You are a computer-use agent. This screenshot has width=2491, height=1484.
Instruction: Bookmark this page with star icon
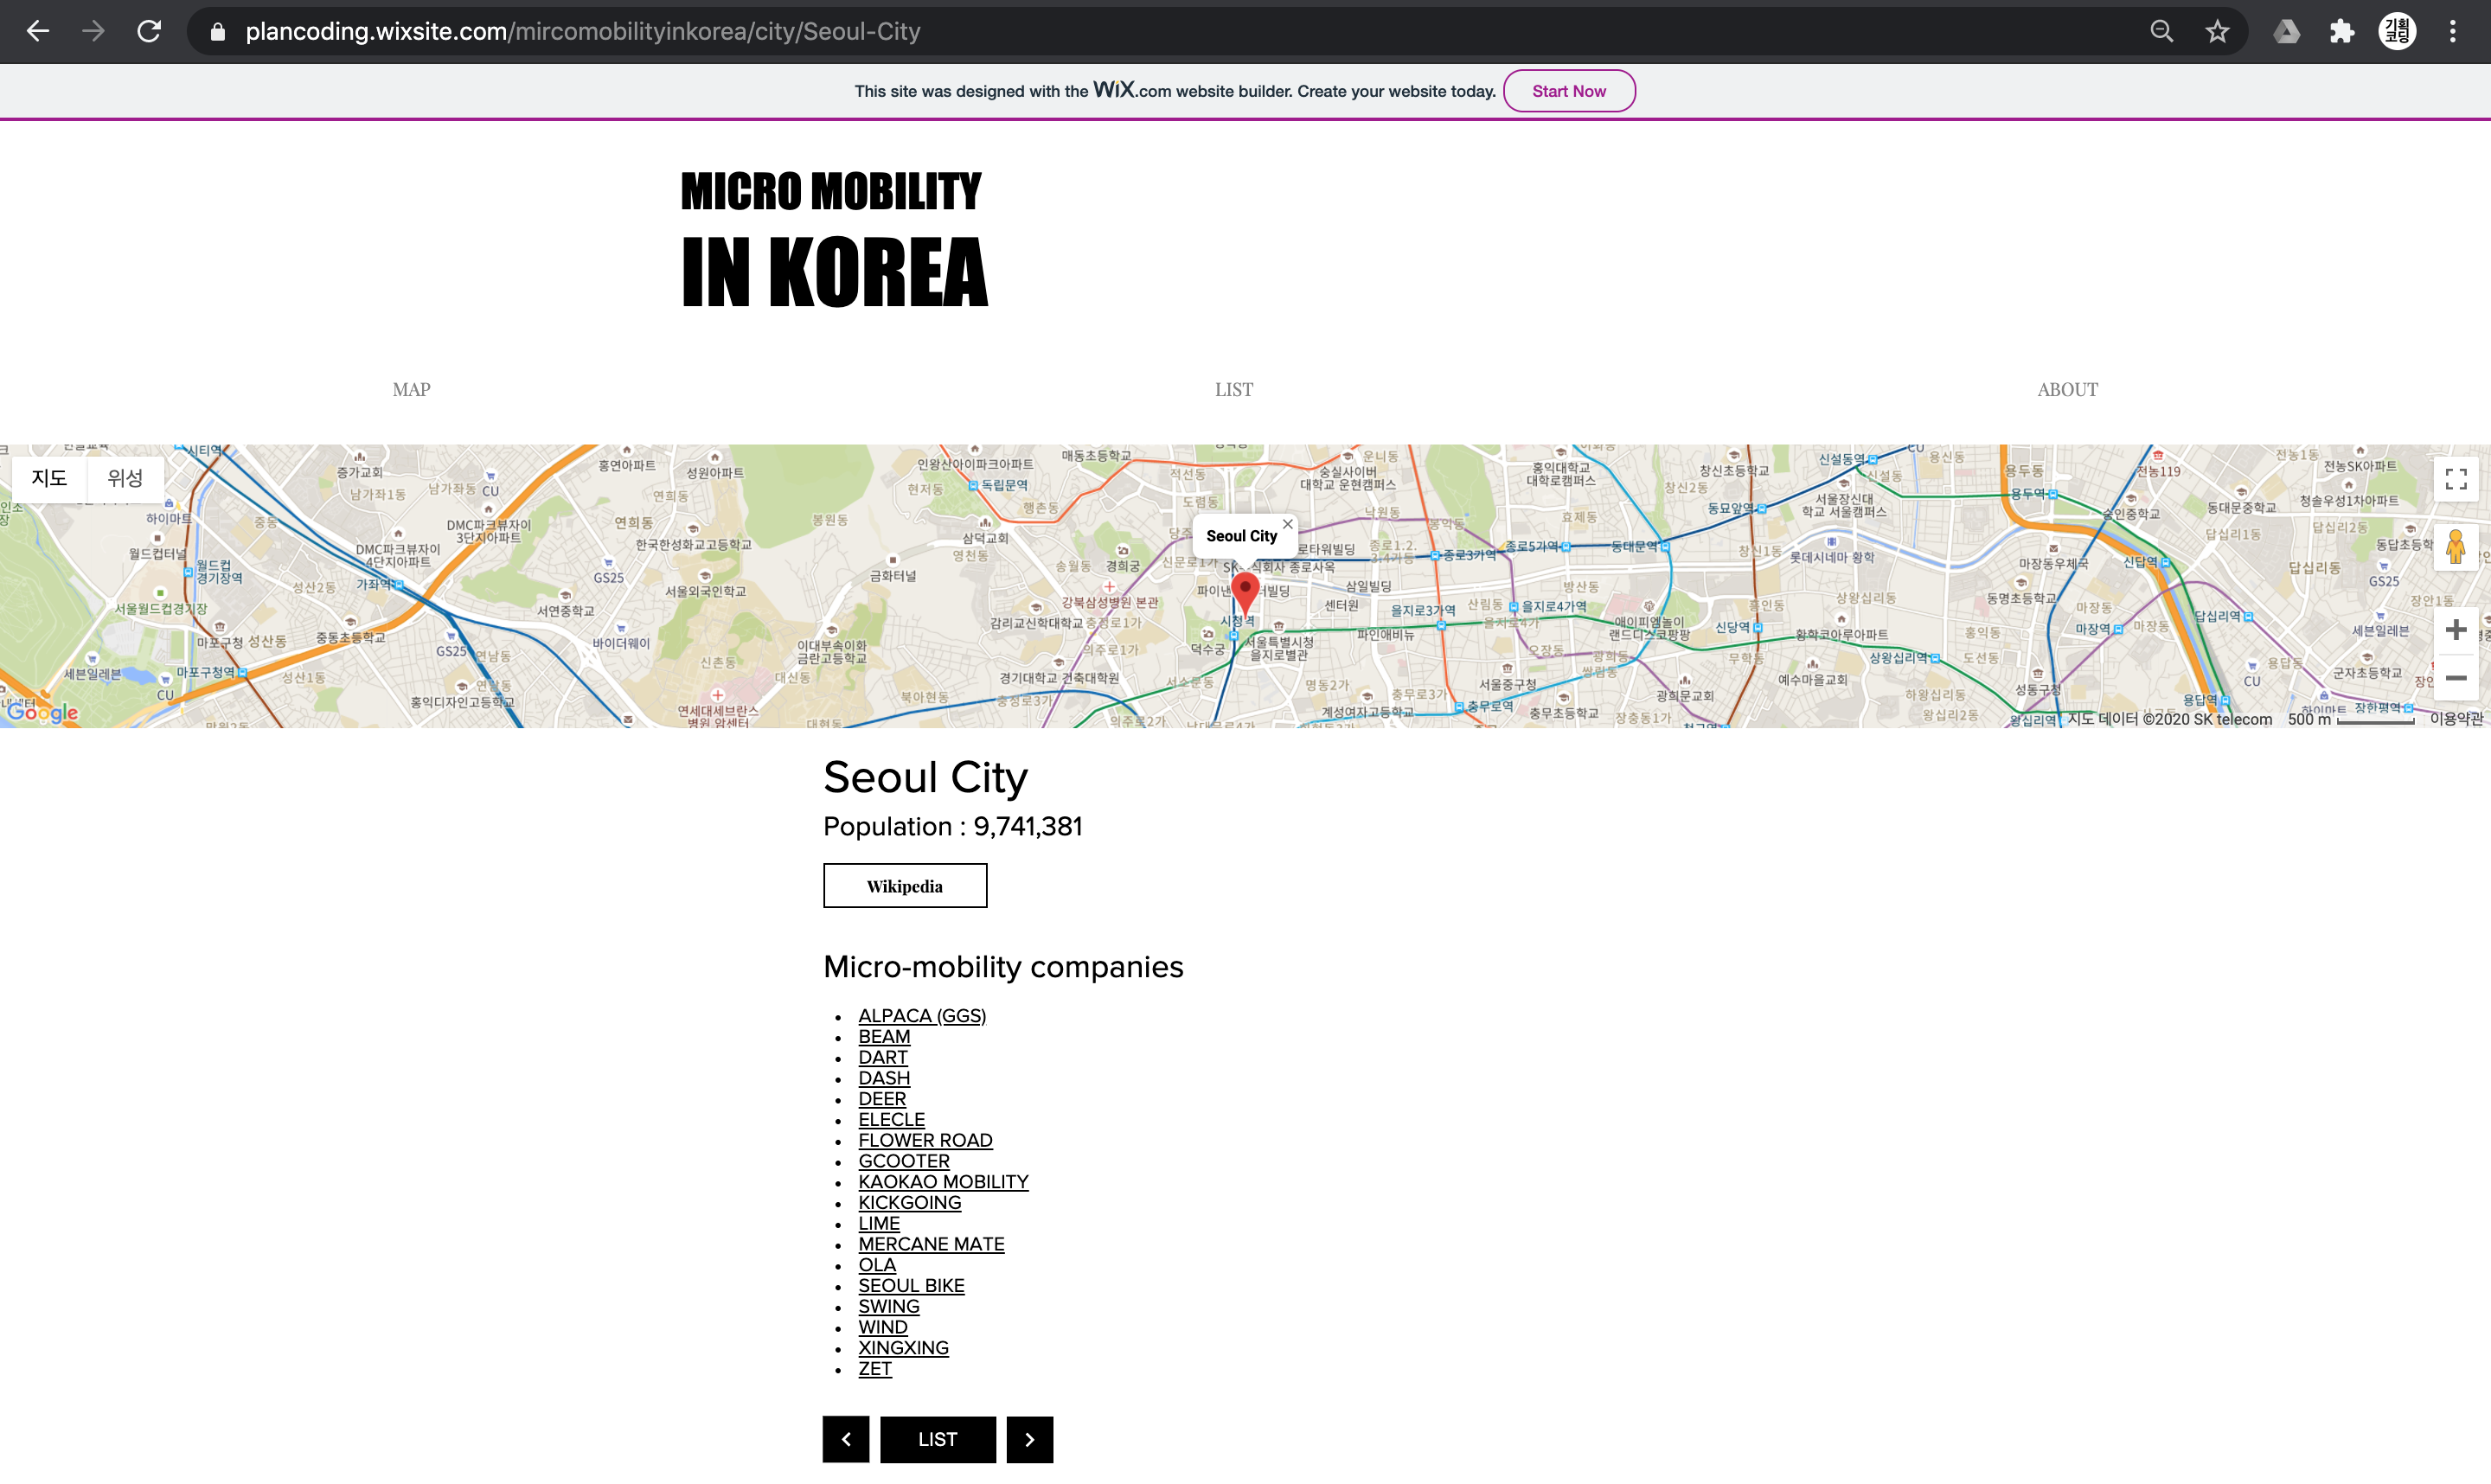[x=2217, y=31]
